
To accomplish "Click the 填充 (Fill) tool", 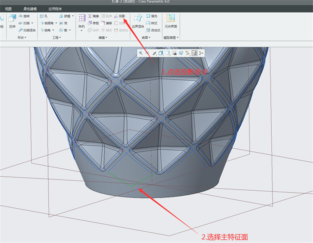I will tap(152, 16).
